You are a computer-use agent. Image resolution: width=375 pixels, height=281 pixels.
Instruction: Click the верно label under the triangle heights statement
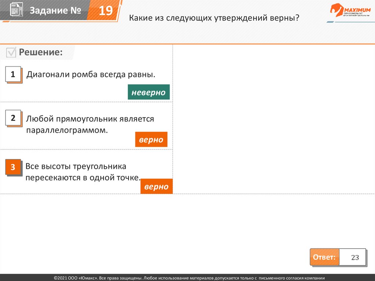pos(156,186)
